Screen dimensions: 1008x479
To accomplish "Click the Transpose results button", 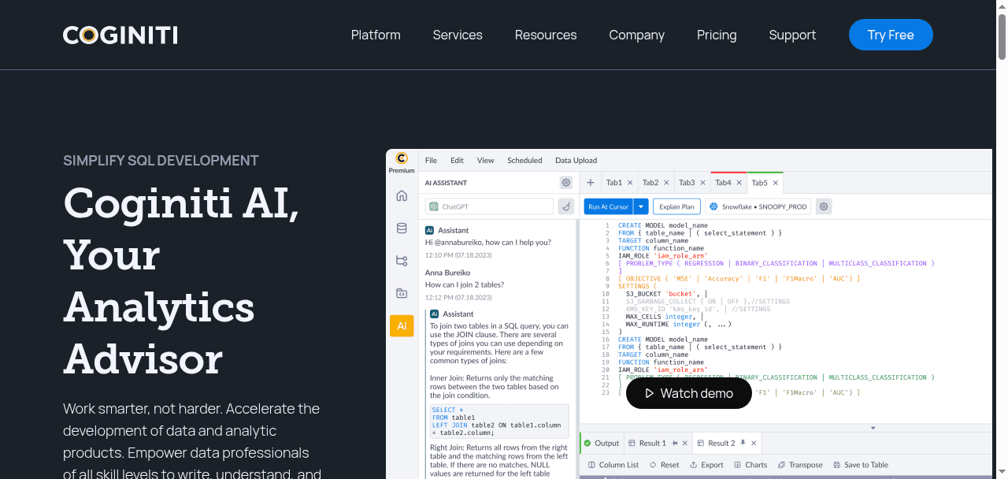I will pyautogui.click(x=800, y=465).
